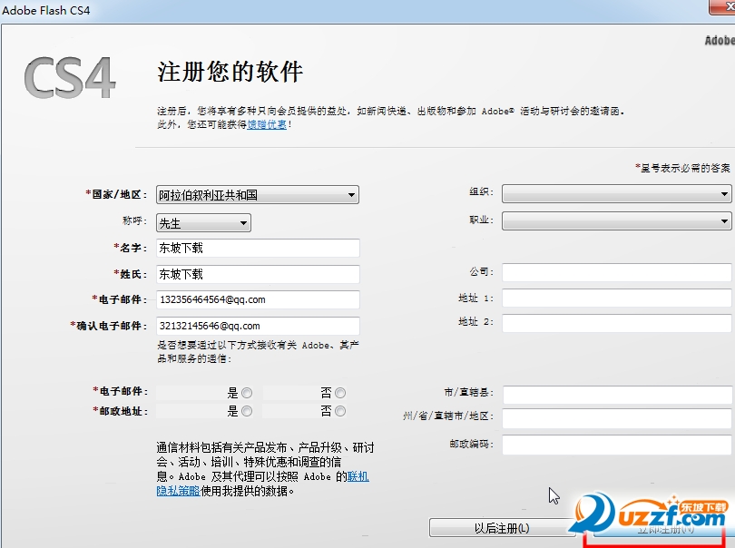735x548 pixels.
Task: Expand the 职业 occupation dropdown
Action: [616, 220]
